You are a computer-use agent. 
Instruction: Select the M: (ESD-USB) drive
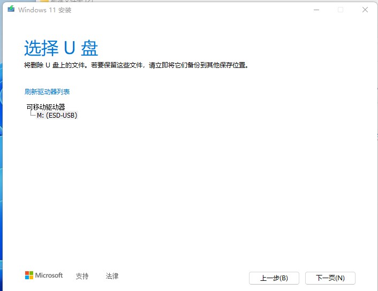click(x=57, y=116)
